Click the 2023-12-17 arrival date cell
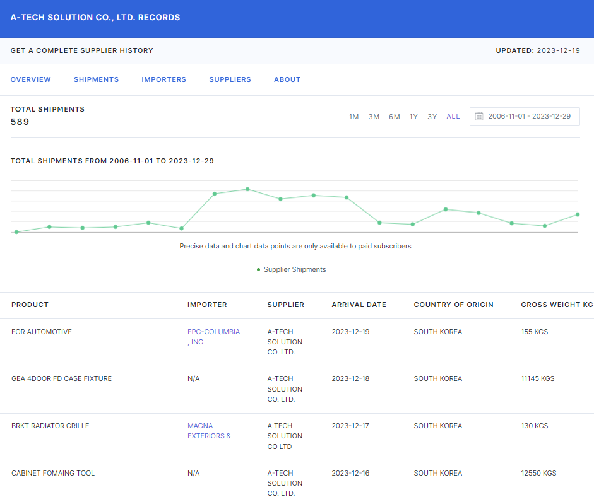Viewport: 594px width, 502px height. 350,426
